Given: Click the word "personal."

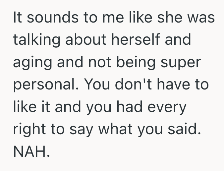Looking at the screenshot, I should [43, 85].
